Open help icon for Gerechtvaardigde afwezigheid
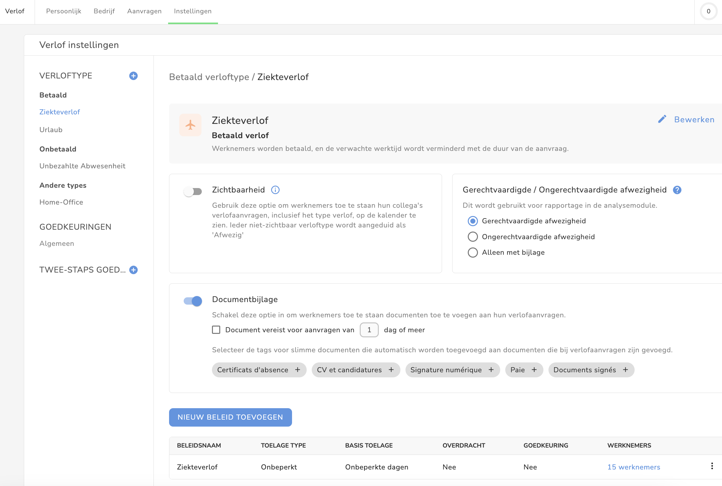 click(677, 190)
